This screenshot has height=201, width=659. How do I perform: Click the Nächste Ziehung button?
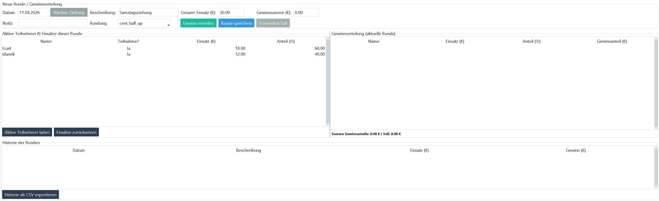point(69,12)
